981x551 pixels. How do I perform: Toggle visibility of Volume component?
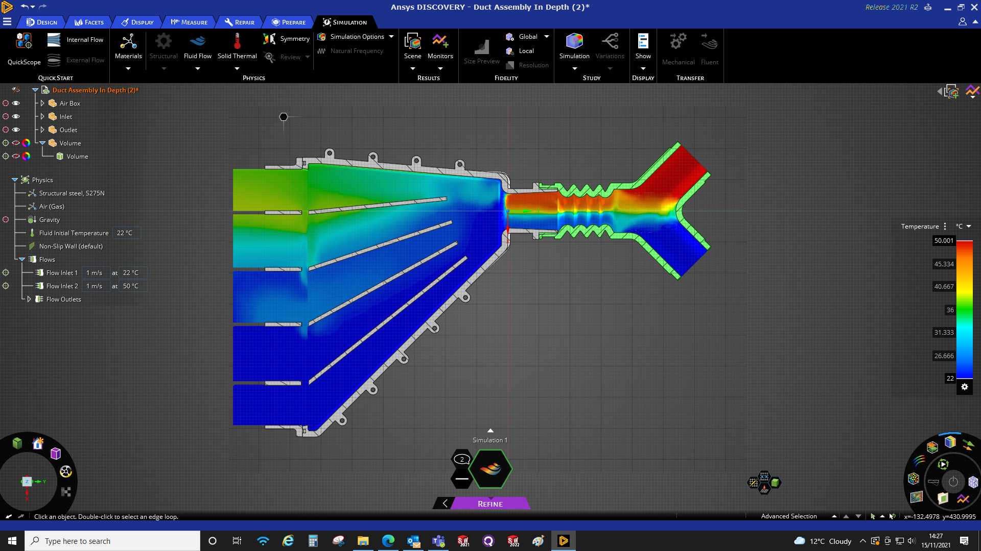pos(16,143)
